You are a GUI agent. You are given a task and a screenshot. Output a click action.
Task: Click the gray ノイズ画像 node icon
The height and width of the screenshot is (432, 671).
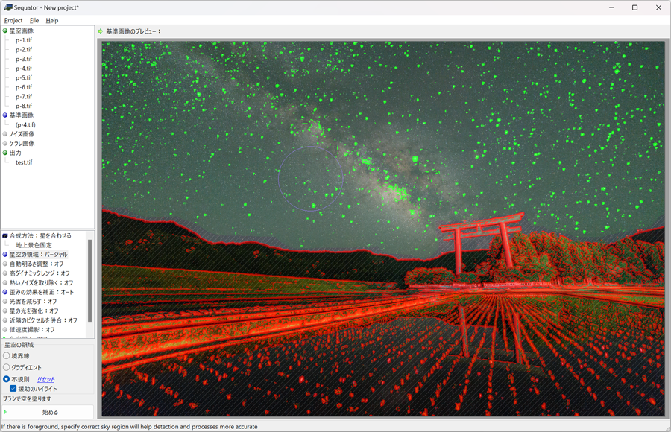pos(5,134)
